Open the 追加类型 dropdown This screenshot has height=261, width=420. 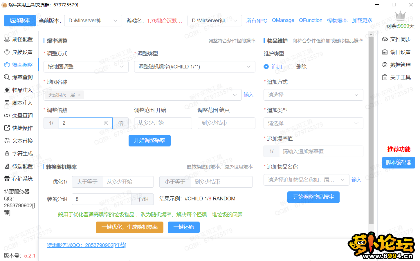coord(313,123)
